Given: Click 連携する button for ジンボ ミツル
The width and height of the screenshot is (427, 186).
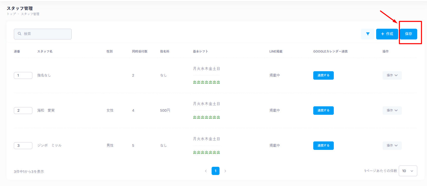Looking at the screenshot, I should coord(323,146).
